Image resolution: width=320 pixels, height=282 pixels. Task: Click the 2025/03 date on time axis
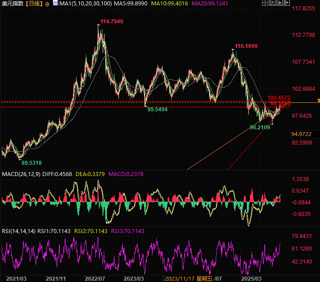coord(251,279)
